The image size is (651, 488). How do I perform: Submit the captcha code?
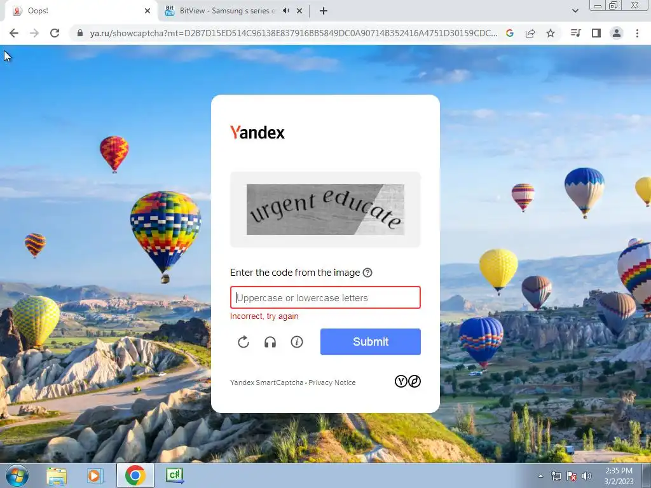[x=371, y=341]
